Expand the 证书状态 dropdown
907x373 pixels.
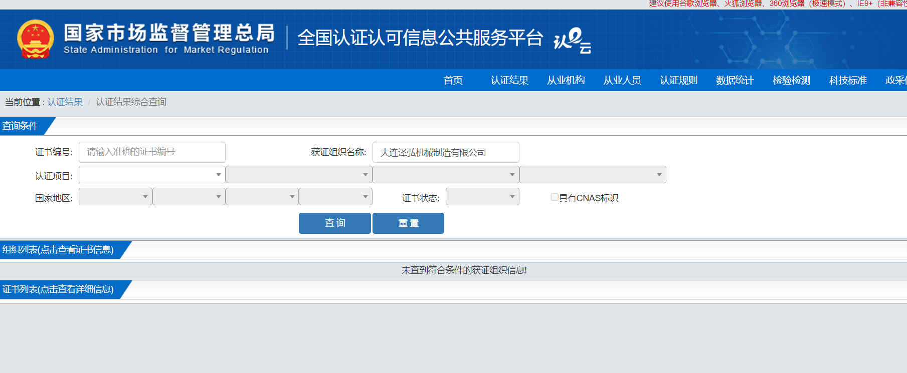(482, 197)
